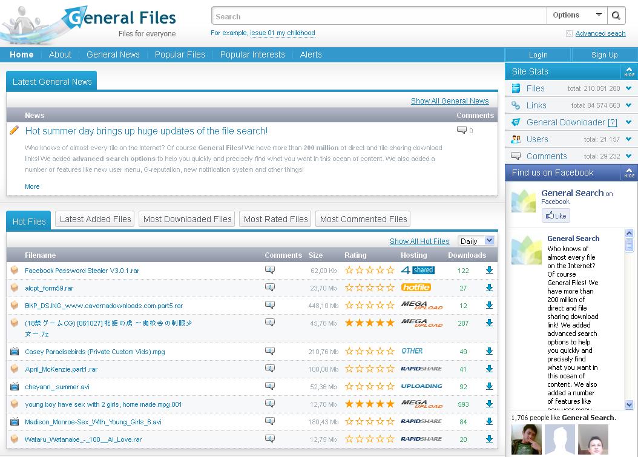Screen dimensions: 638x457
Task: Click Facebook widget scrollbar down arrow
Action: coord(630,404)
